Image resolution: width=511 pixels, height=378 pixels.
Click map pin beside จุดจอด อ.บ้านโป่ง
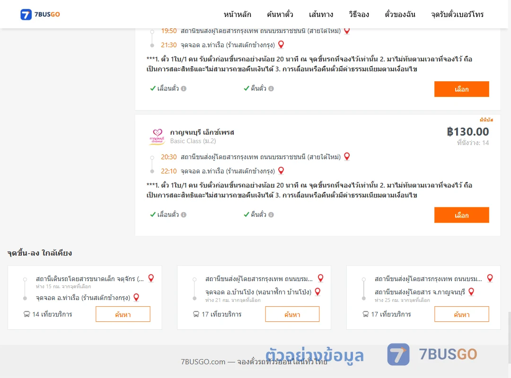click(x=318, y=292)
